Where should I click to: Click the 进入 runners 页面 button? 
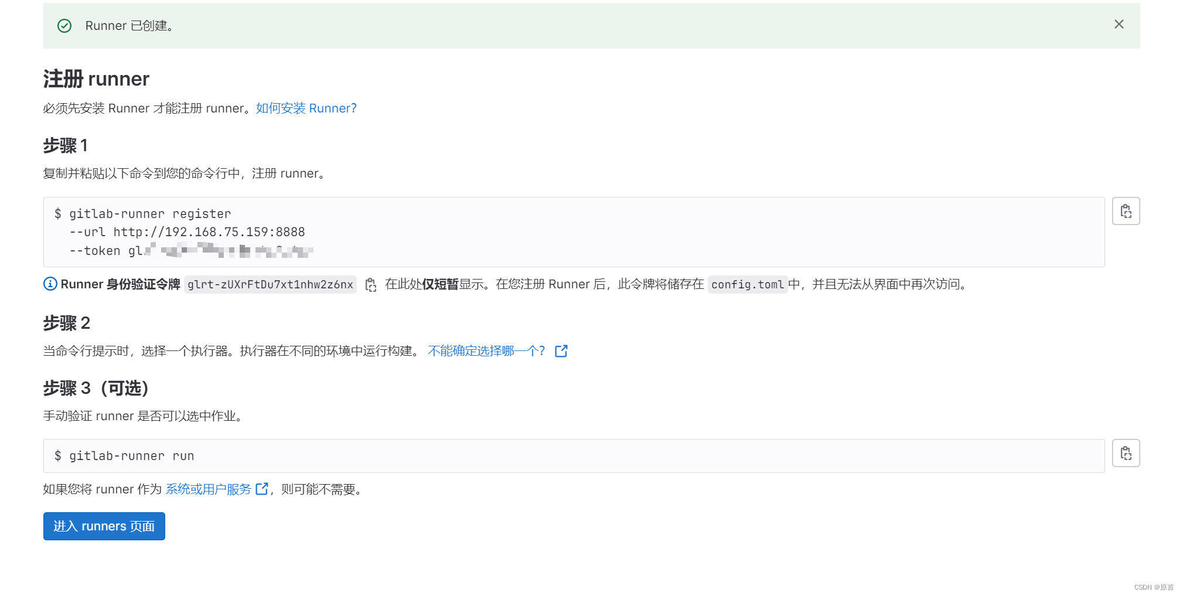(x=104, y=526)
